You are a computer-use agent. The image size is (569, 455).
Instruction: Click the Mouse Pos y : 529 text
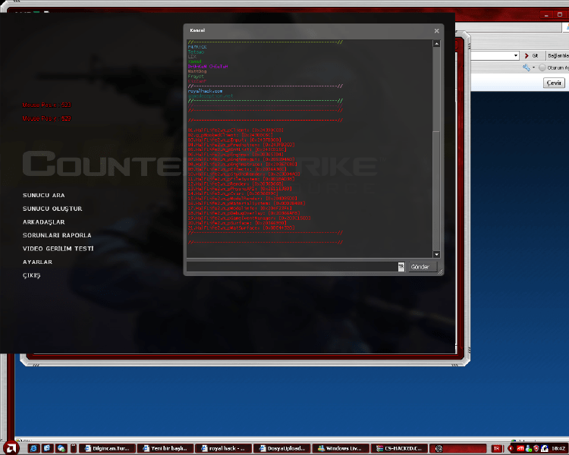coord(46,118)
